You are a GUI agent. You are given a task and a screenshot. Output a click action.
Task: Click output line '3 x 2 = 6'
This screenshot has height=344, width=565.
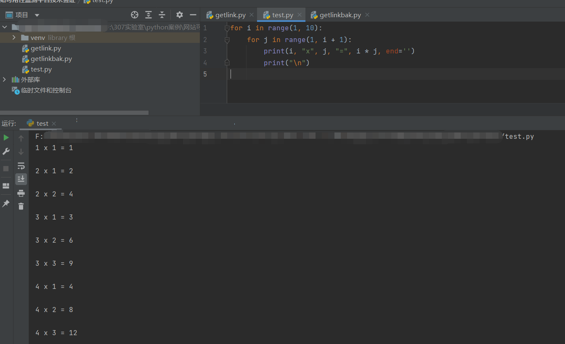click(54, 241)
